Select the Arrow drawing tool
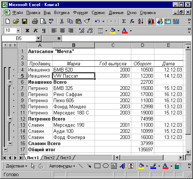The image size is (193, 179). (x=89, y=166)
